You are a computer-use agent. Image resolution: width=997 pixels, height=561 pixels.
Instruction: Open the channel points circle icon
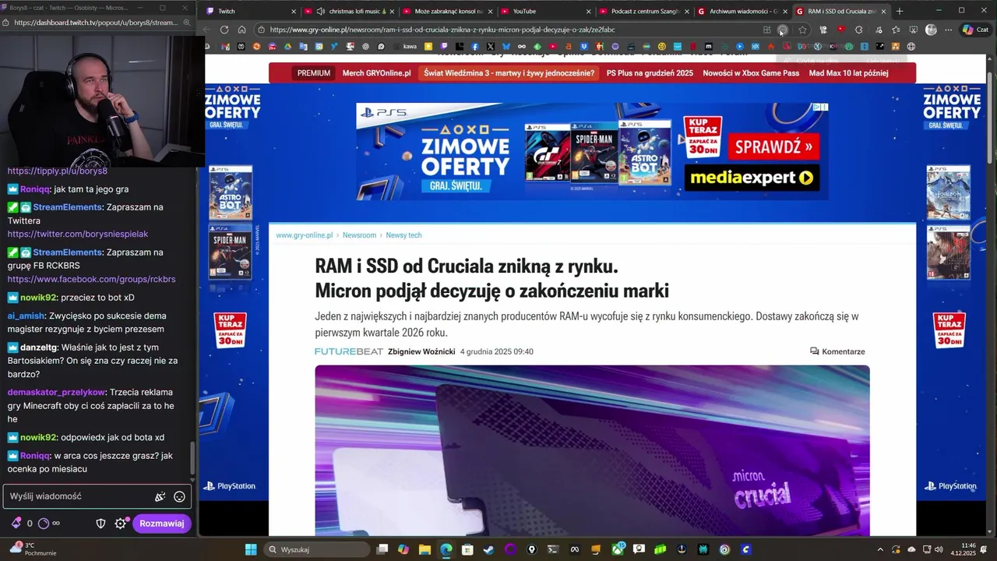(44, 524)
